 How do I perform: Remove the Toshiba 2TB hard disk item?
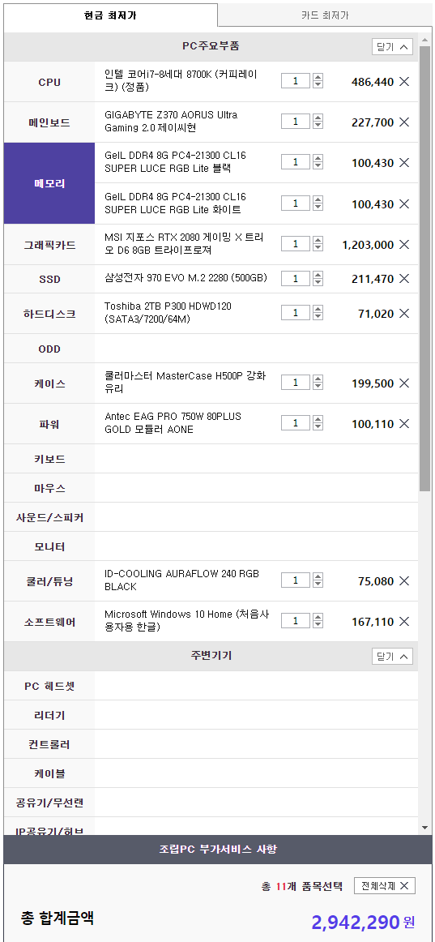coord(404,313)
